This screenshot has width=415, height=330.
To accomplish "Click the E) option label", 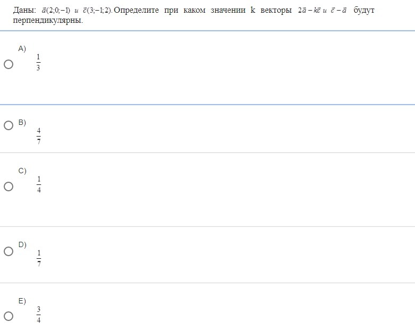I will point(22,301).
